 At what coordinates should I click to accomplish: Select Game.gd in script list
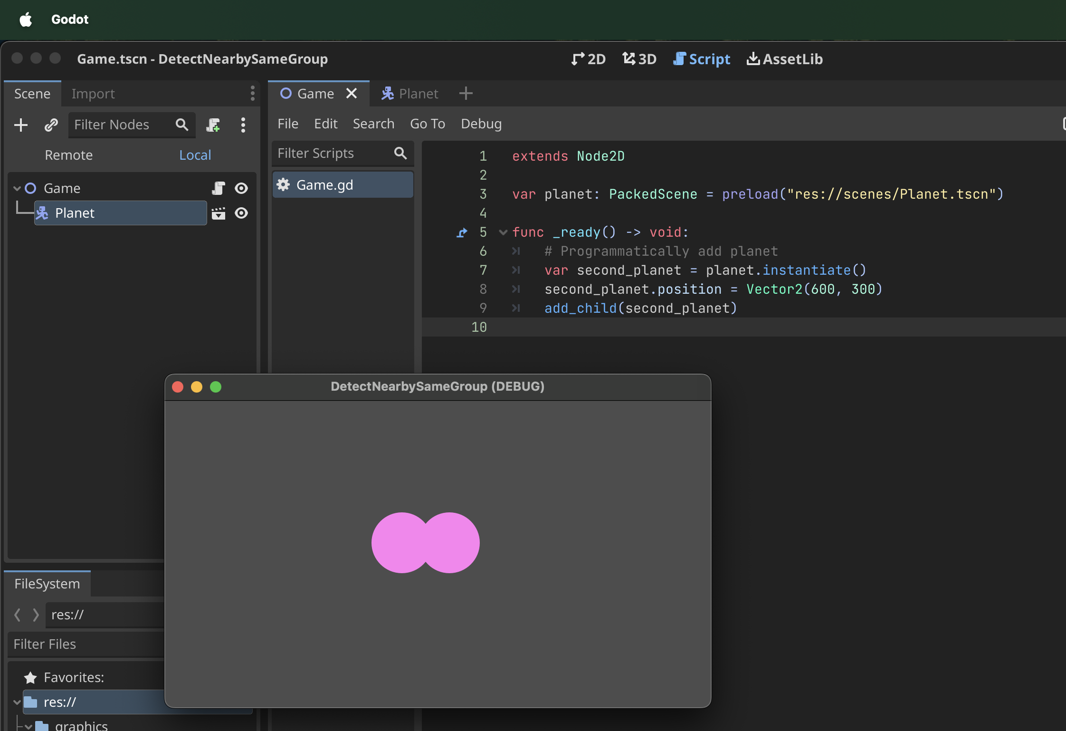point(343,185)
